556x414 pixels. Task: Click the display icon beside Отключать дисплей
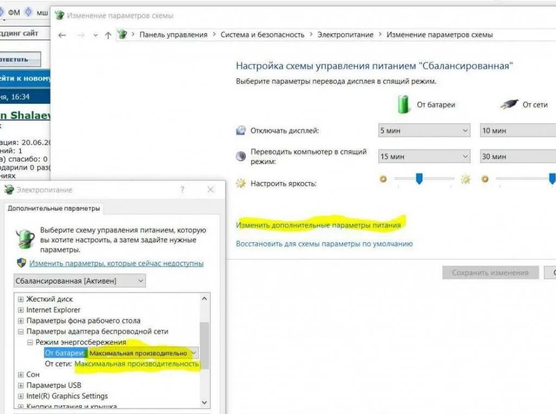[239, 129]
